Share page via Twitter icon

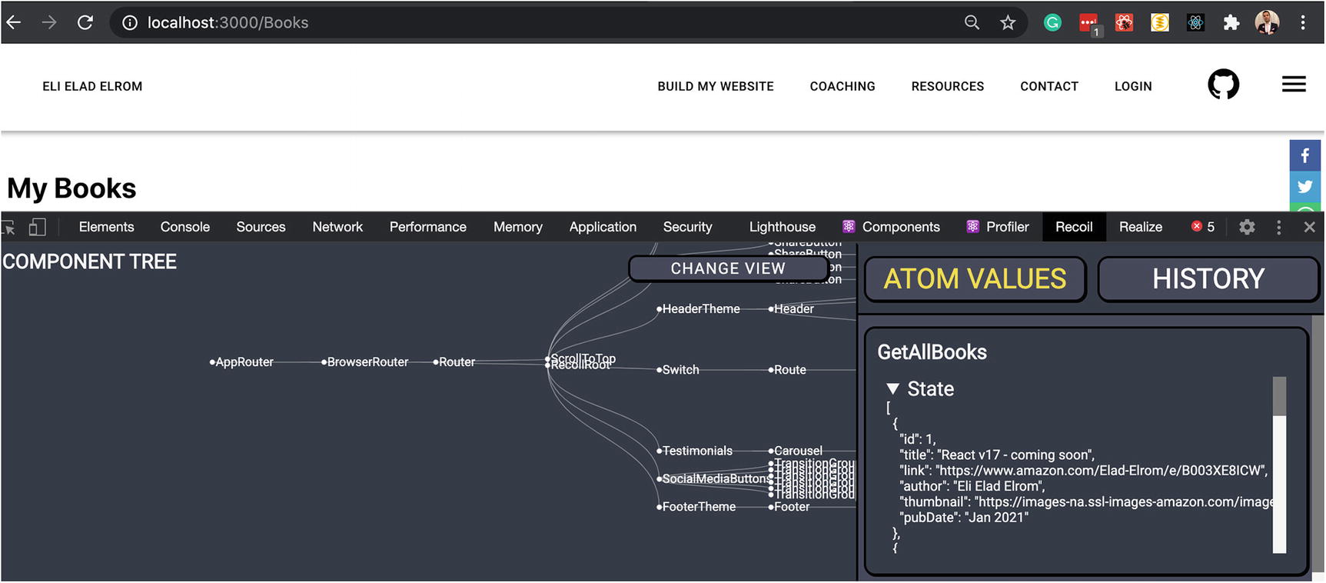(1304, 187)
